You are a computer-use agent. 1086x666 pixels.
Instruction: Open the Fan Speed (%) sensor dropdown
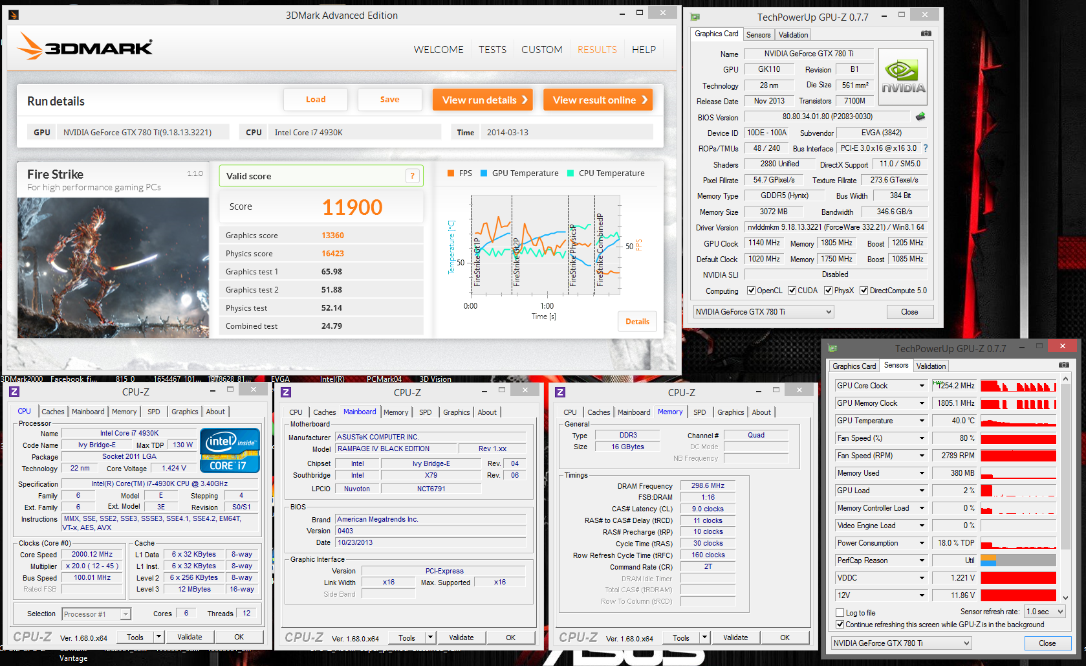pyautogui.click(x=922, y=438)
